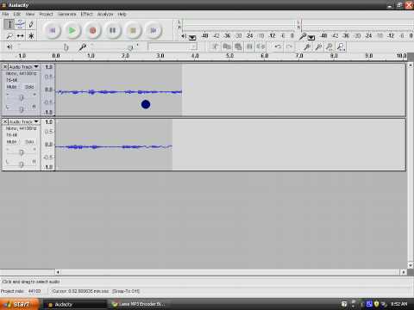Open the output meter dropdown arrow

(x=192, y=37)
